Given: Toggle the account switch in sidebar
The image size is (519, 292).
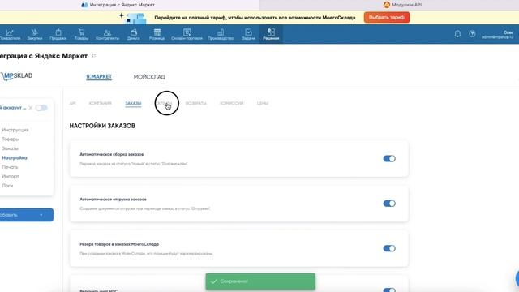Looking at the screenshot, I should coord(41,108).
